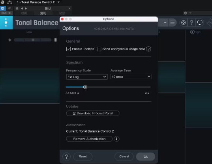212x164 pixels.
Task: Solo the High band S icon
Action: pos(192,32)
